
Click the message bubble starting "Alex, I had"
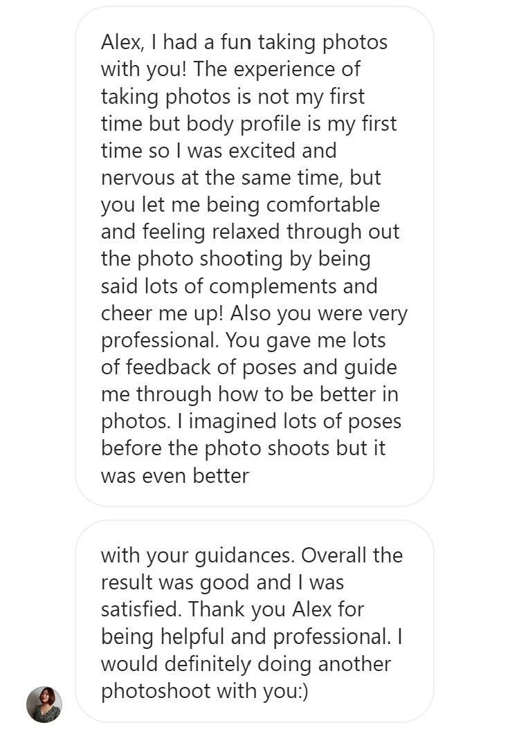click(254, 256)
